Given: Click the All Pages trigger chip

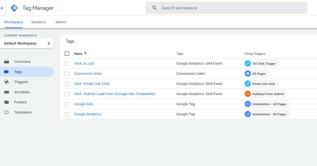Looking at the screenshot, I should pyautogui.click(x=257, y=74).
